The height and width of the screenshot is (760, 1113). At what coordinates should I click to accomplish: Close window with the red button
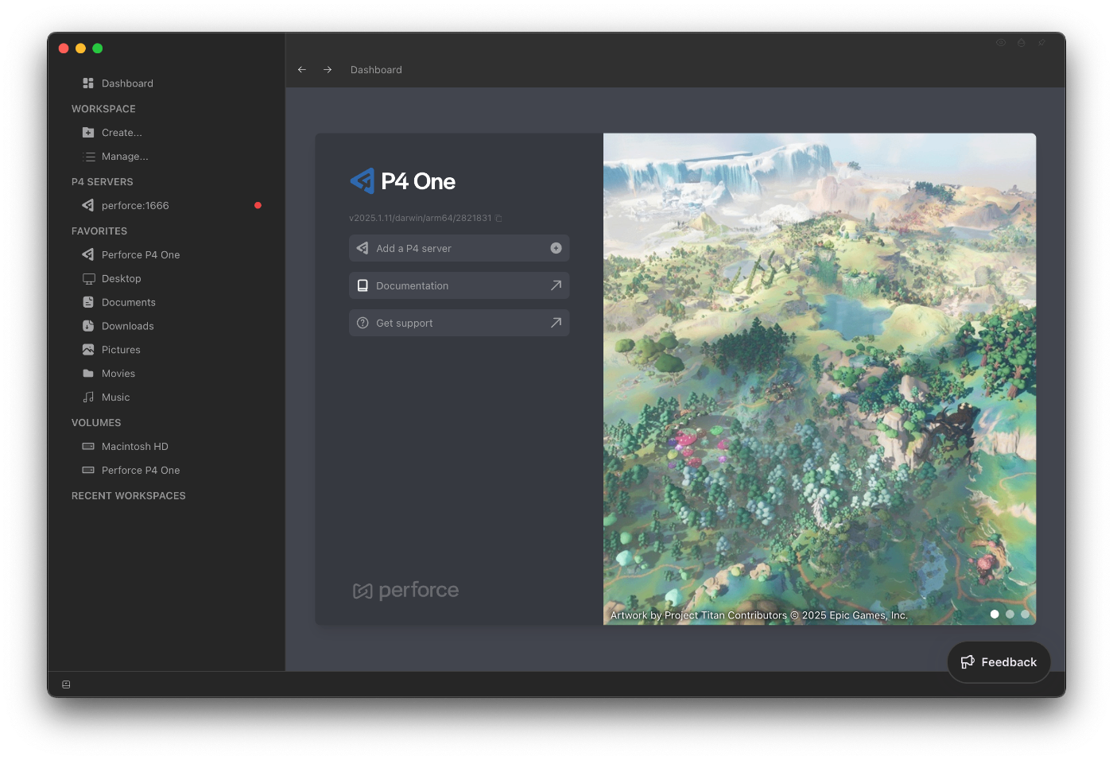tap(64, 48)
